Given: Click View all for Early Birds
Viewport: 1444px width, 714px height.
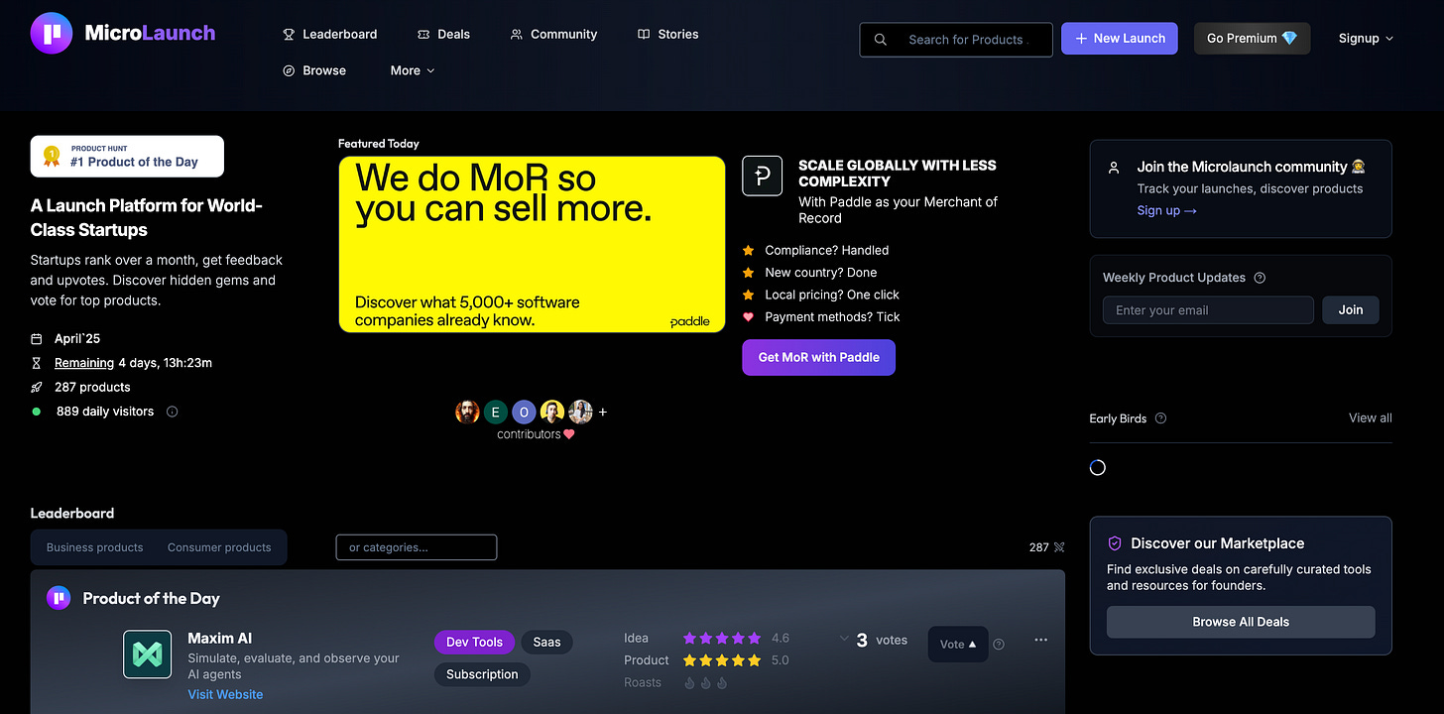Looking at the screenshot, I should click(1370, 418).
